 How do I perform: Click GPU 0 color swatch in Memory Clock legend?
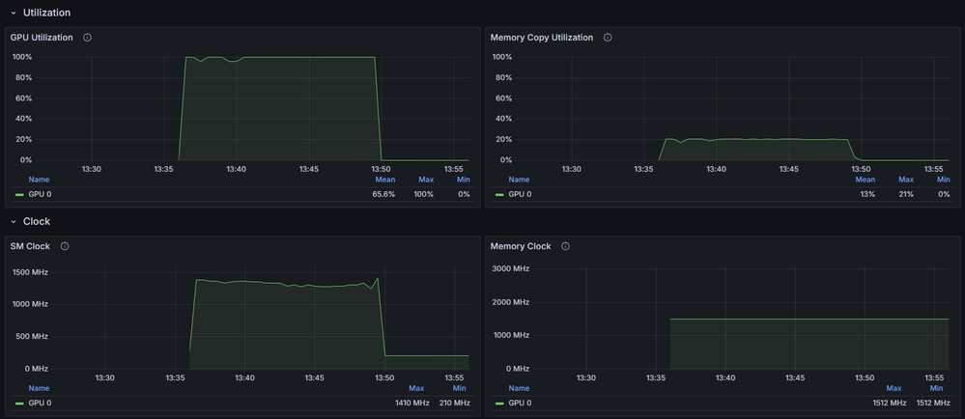point(499,403)
